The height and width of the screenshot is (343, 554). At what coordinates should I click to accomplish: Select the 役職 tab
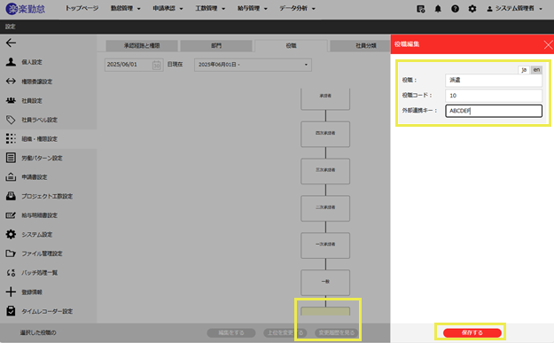click(x=291, y=45)
